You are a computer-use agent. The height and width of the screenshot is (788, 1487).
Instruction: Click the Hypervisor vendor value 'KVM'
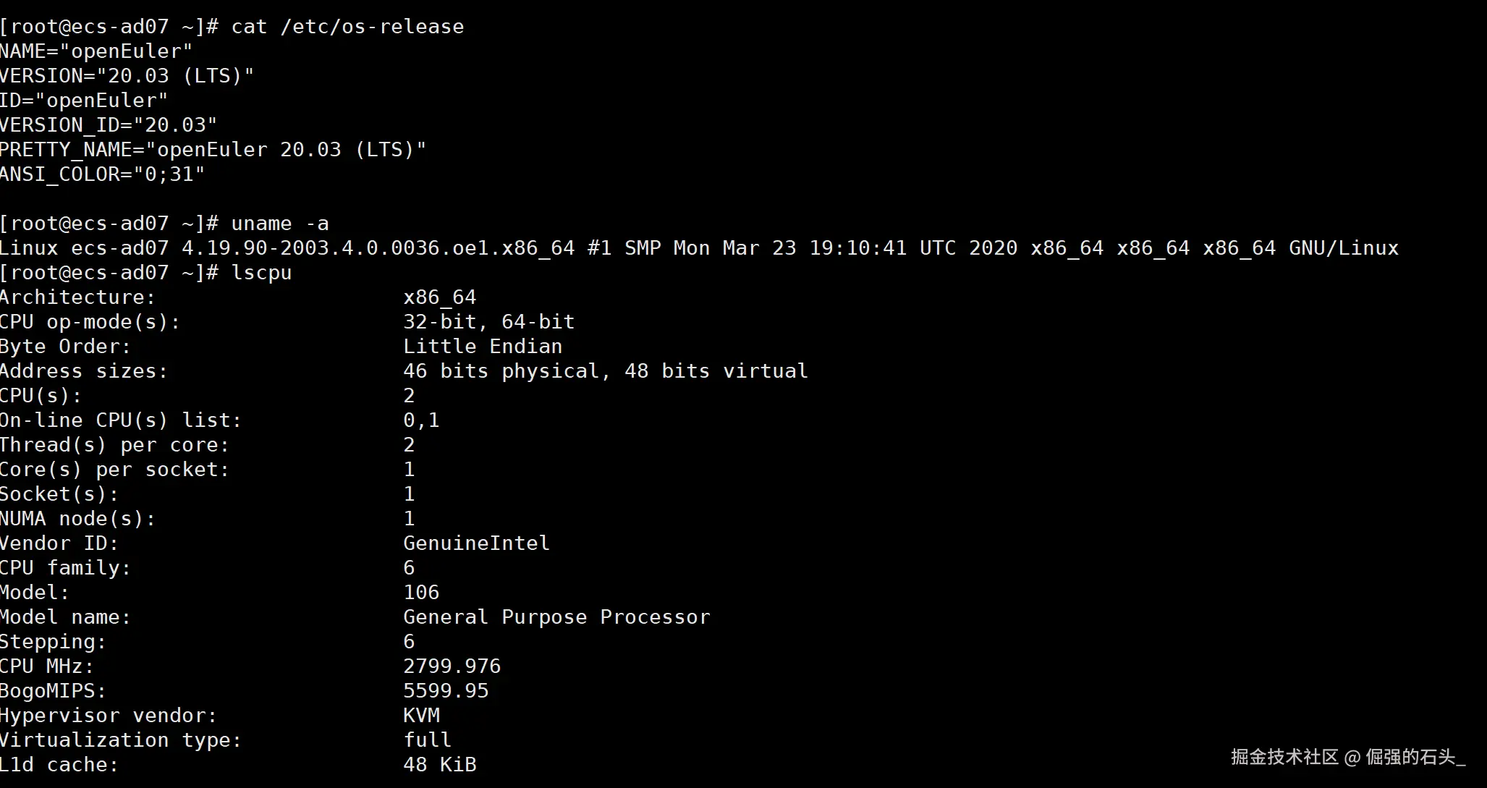[x=421, y=716]
